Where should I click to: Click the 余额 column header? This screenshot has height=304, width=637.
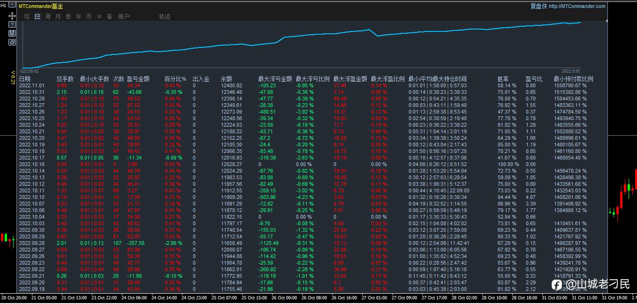(x=227, y=79)
